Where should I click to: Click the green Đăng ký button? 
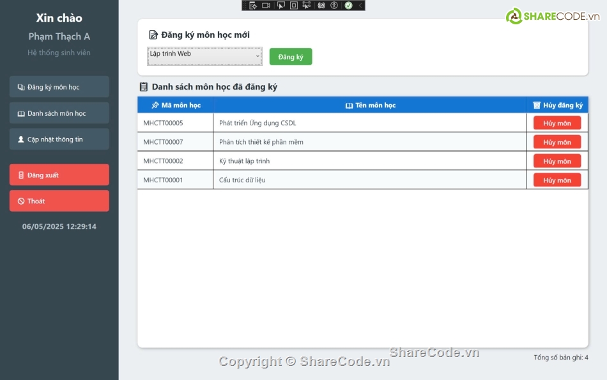[x=291, y=56]
